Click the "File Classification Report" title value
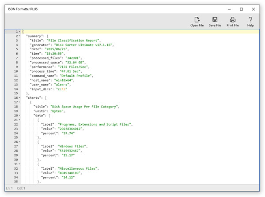Image resolution: width=265 pixels, height=197 pixels. coord(73,41)
